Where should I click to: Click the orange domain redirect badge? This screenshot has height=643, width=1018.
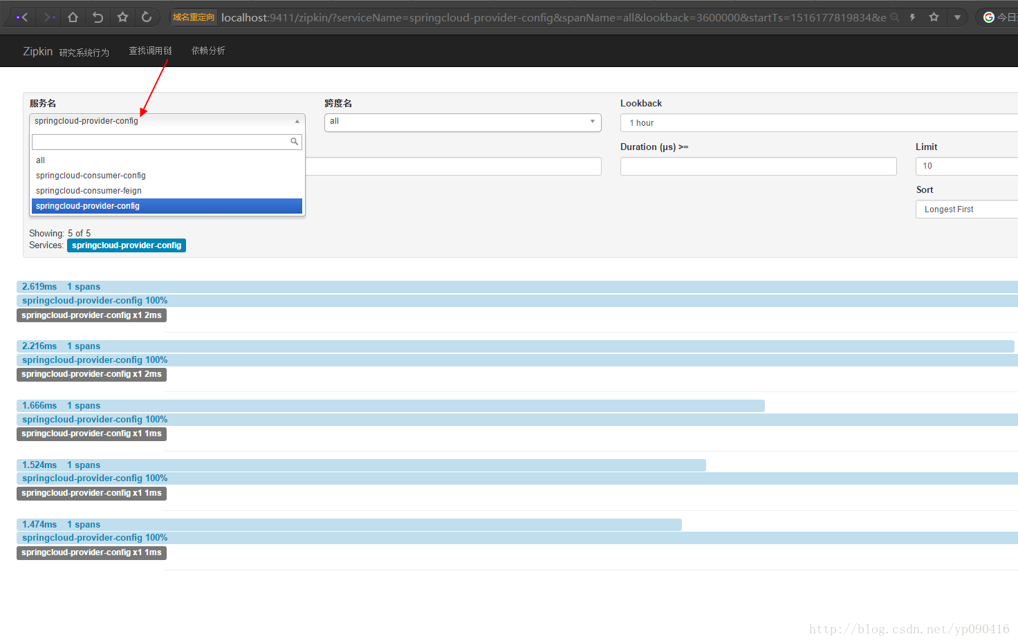(194, 17)
